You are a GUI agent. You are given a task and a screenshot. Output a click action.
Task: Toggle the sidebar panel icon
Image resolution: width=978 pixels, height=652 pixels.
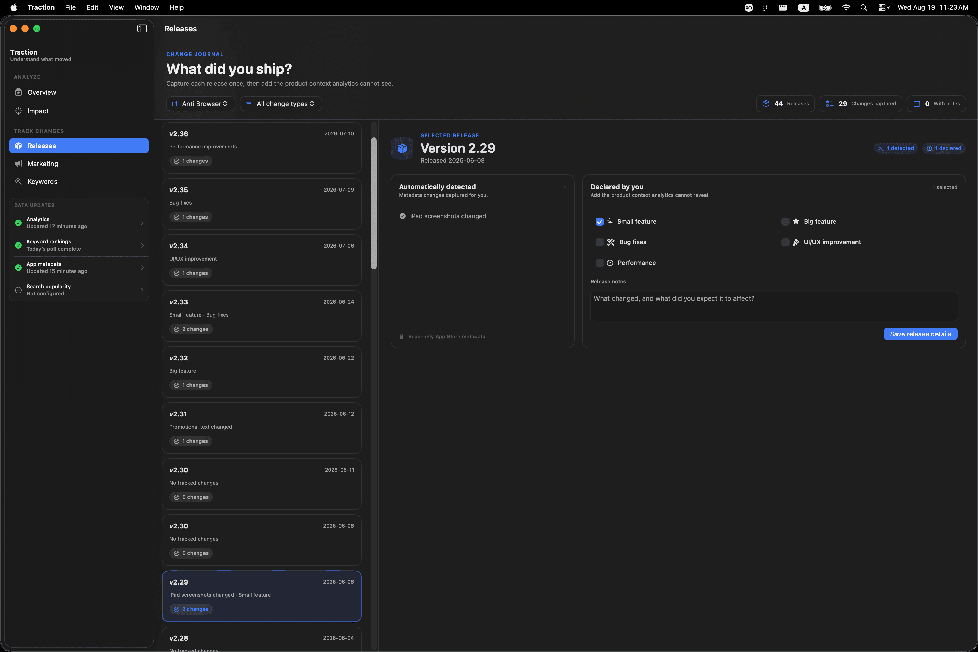point(142,28)
